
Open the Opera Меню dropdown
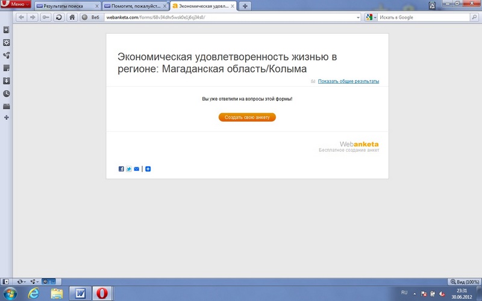click(16, 5)
